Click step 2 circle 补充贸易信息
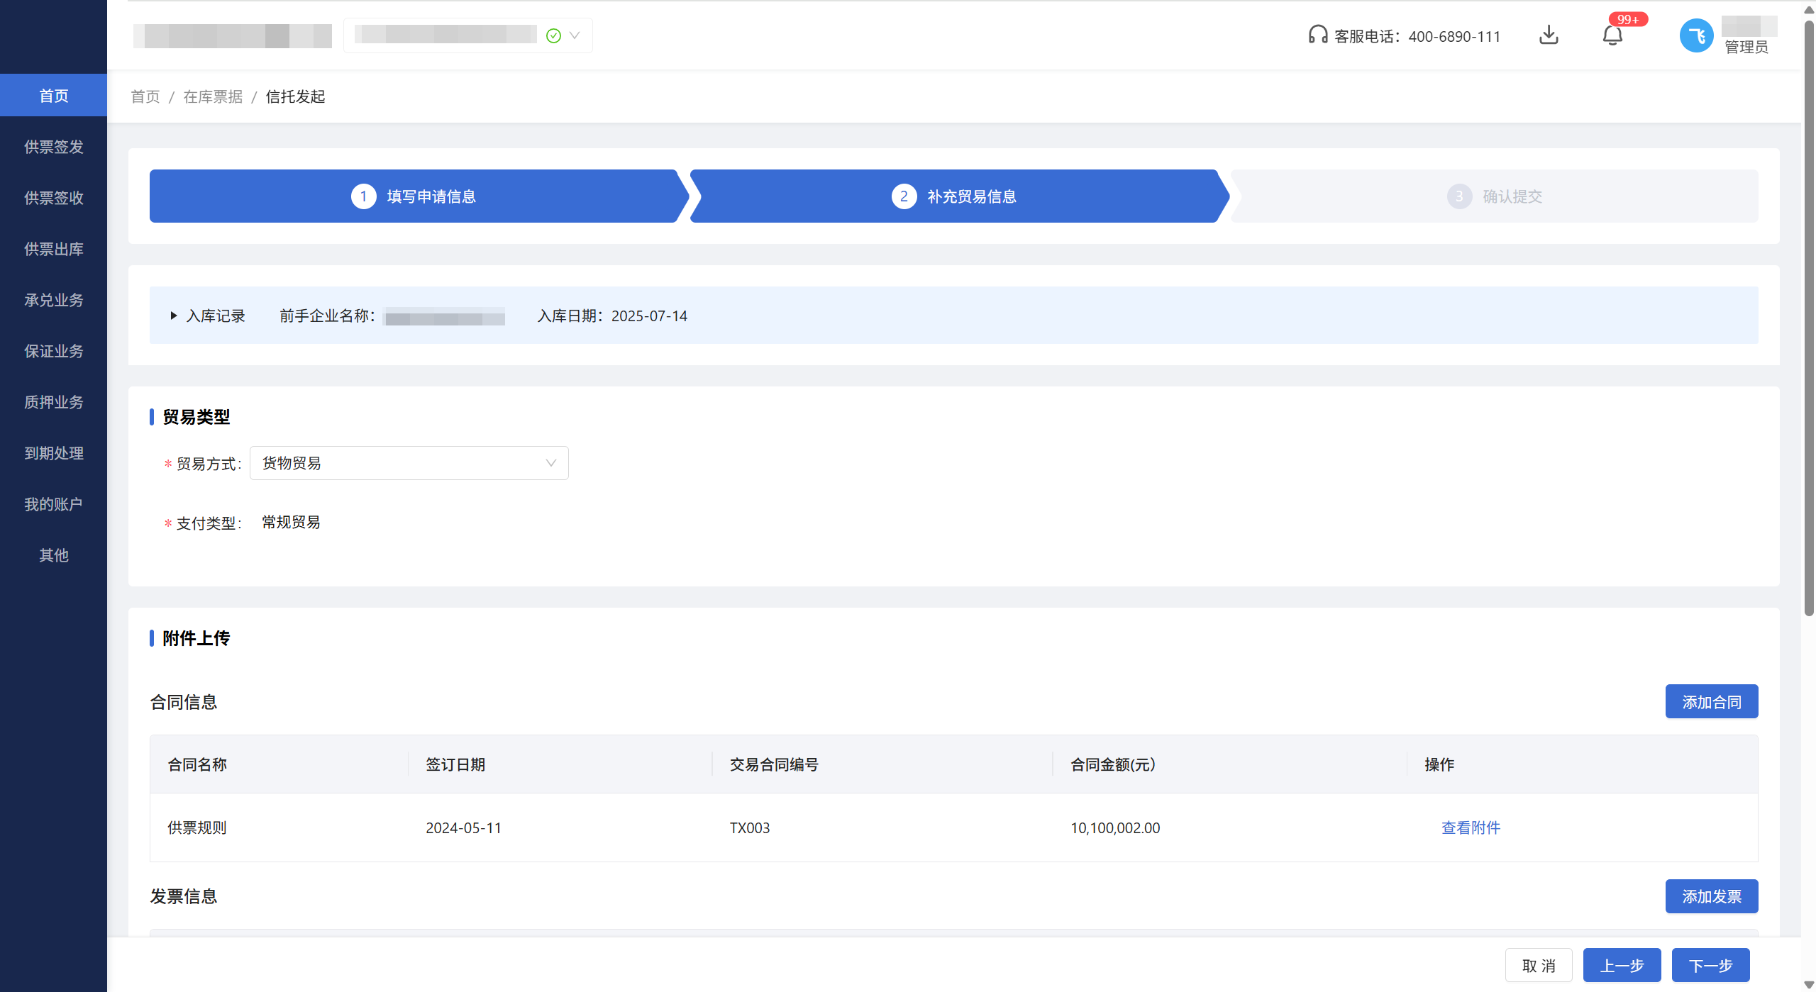Image resolution: width=1816 pixels, height=992 pixels. tap(904, 196)
